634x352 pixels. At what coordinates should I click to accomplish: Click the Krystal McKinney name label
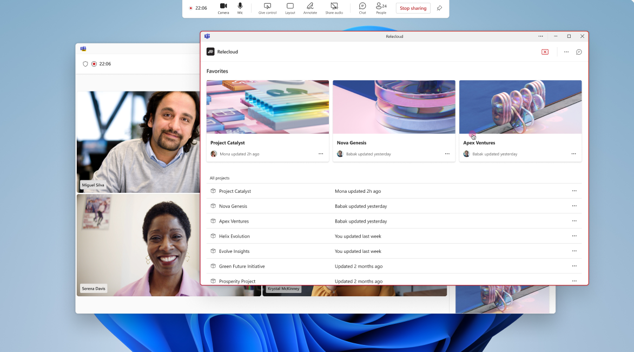click(x=283, y=289)
